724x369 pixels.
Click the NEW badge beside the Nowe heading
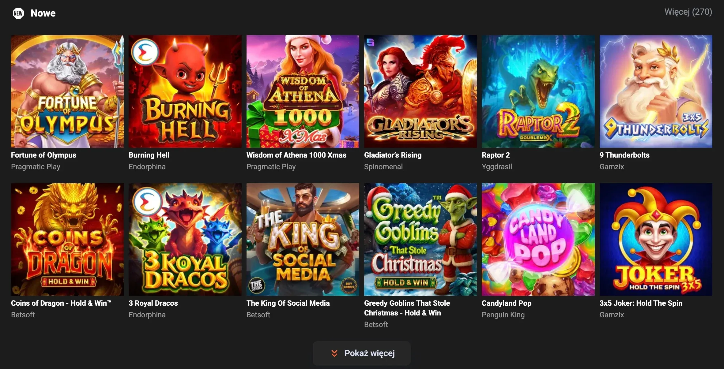coord(18,13)
